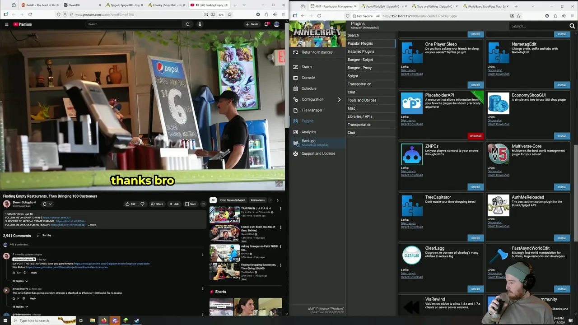Open YouTube notifications bell

[266, 24]
